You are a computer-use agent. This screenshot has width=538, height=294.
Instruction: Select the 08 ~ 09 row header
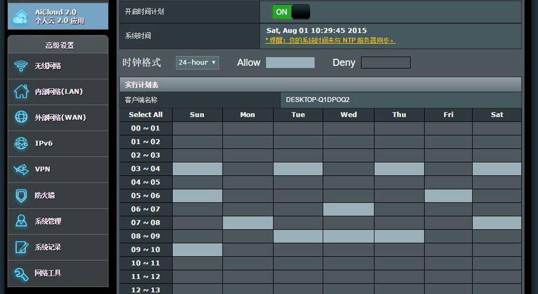[145, 236]
